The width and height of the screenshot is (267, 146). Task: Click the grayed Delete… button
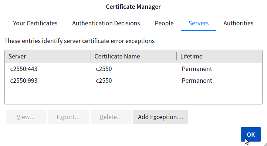point(111,117)
